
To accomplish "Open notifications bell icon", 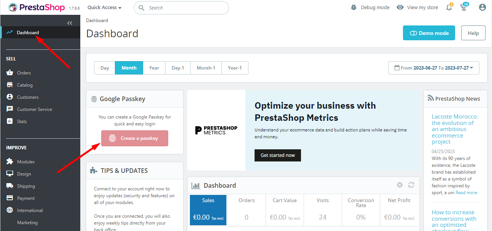I will pos(449,7).
